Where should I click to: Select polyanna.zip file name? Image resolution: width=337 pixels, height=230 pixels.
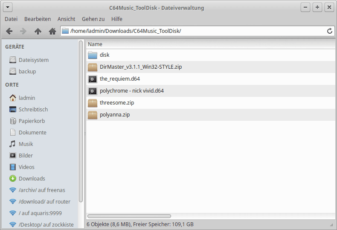115,115
